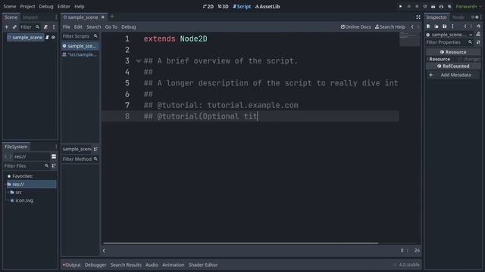Viewport: 485px width, 272px height.
Task: Switch to the 3D workspace
Action: pos(223,7)
